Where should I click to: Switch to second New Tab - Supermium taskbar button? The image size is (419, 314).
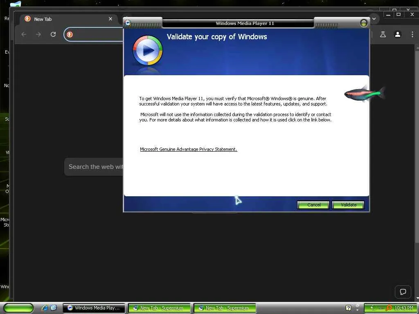[225, 308]
